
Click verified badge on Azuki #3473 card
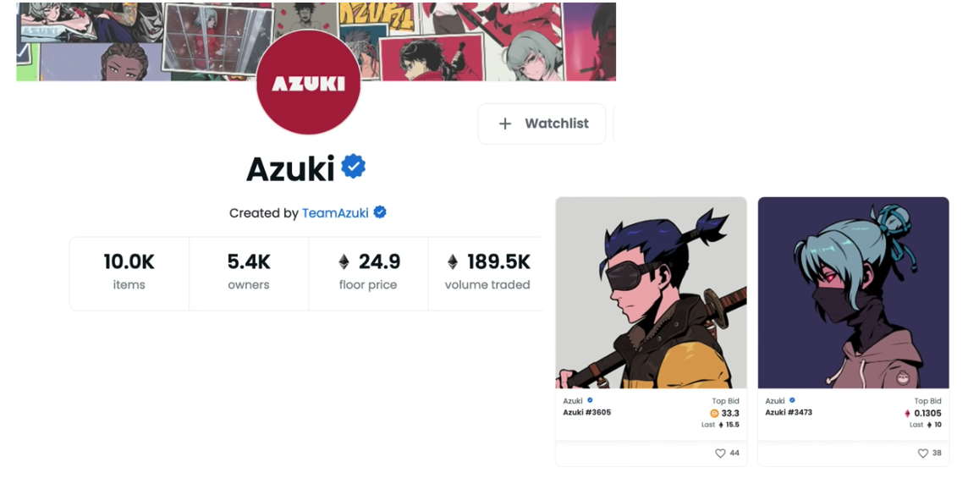792,400
